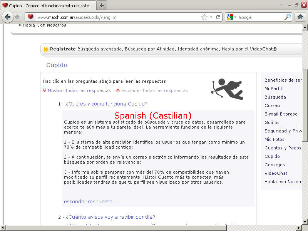This screenshot has width=308, height=231.
Task: Click the heart site icon in address bar
Action: [x=30, y=17]
